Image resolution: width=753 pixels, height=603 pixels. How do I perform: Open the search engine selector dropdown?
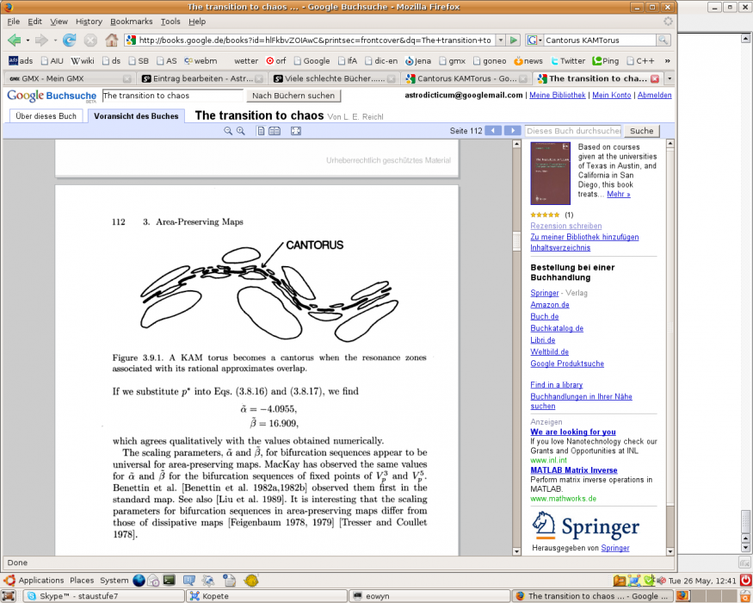[x=534, y=40]
